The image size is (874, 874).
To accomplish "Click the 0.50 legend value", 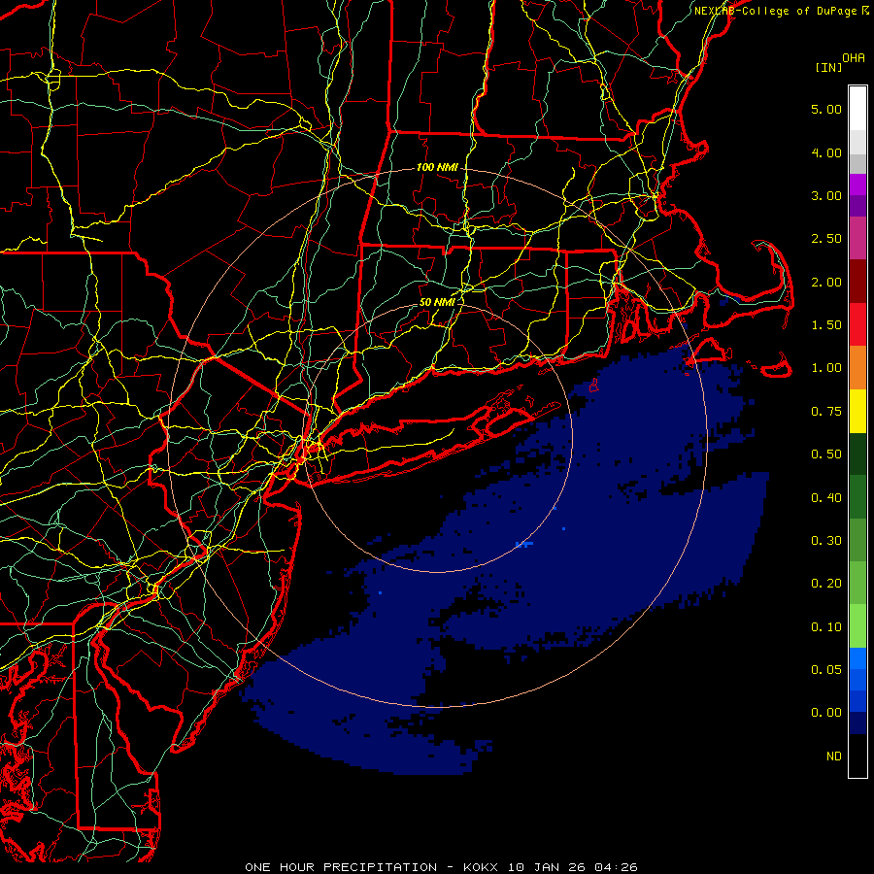I will coord(826,454).
